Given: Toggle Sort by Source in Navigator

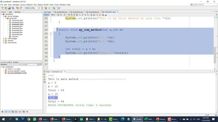Looking at the screenshot, I should coord(27,111).
